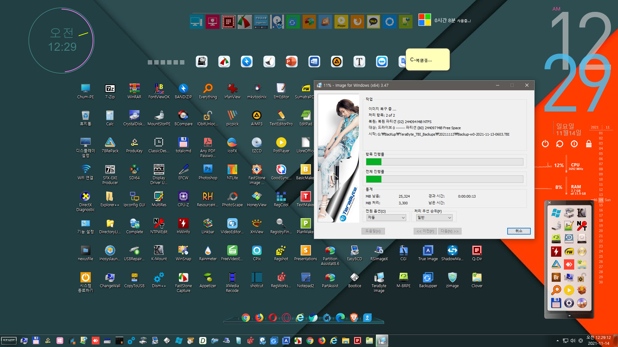Click the 도움말 help button
Viewport: 618px width, 347px height.
(x=373, y=231)
